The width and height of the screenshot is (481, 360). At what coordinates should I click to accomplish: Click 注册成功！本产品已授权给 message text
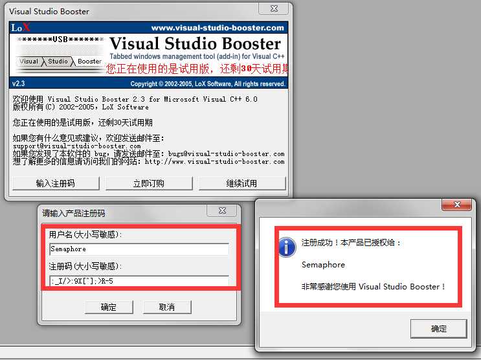click(351, 243)
